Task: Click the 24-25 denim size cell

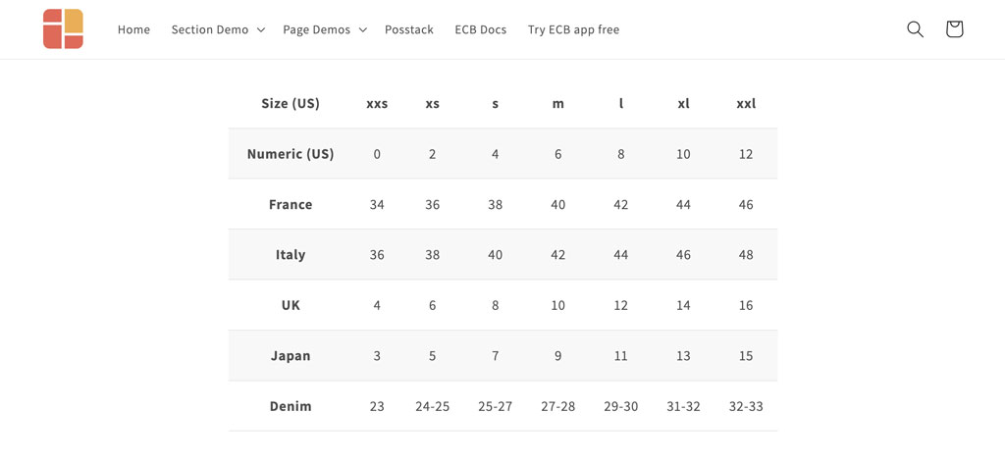Action: tap(433, 406)
